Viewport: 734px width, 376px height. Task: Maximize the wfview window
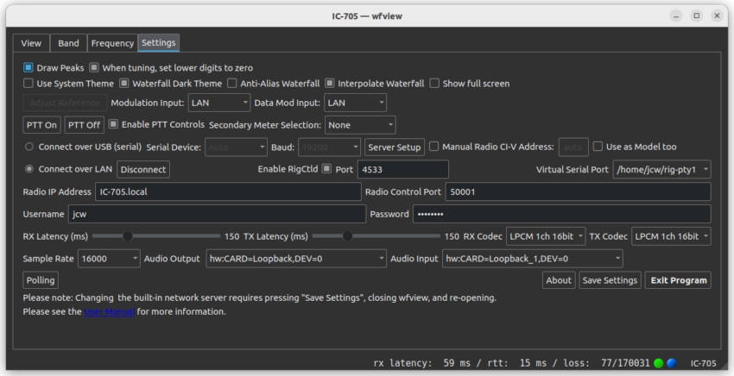pos(697,16)
